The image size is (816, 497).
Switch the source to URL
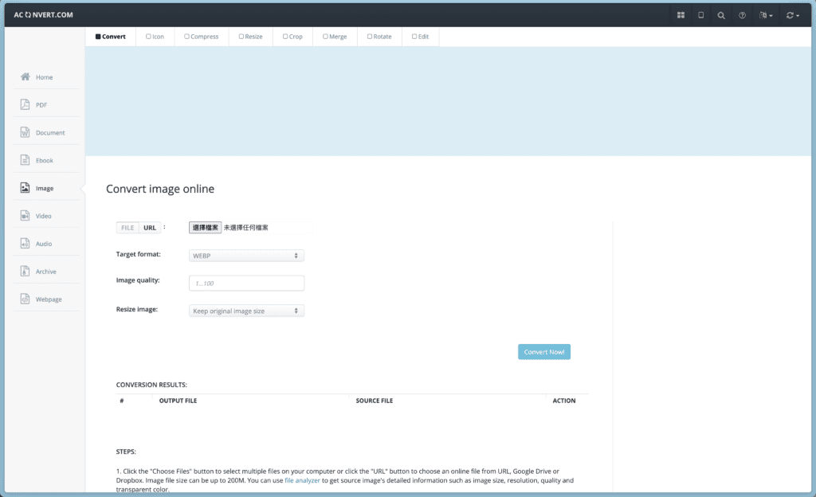[150, 228]
